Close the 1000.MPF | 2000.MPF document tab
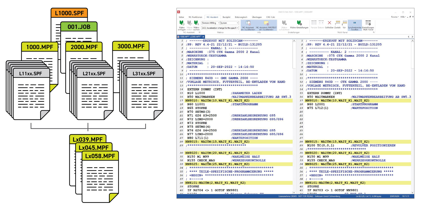This screenshot has width=421, height=210. (x=203, y=37)
